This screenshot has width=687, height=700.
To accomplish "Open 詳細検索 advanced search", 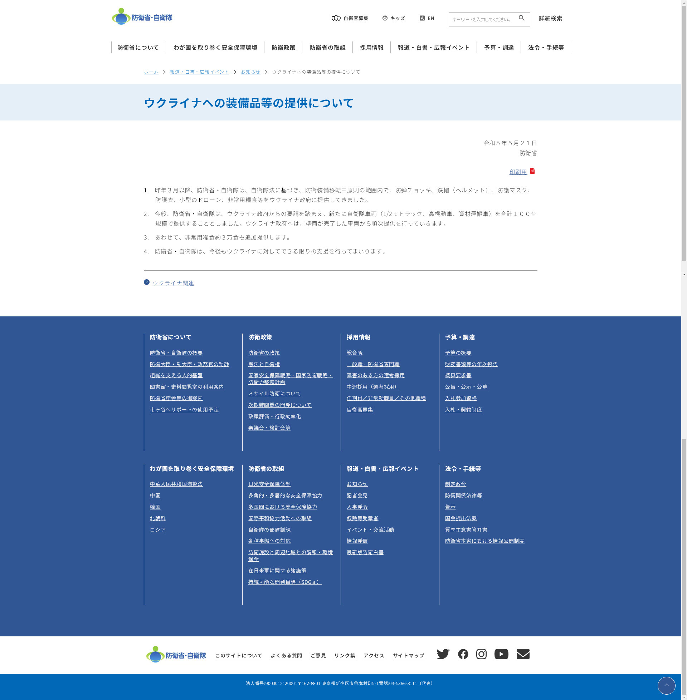I will click(550, 18).
